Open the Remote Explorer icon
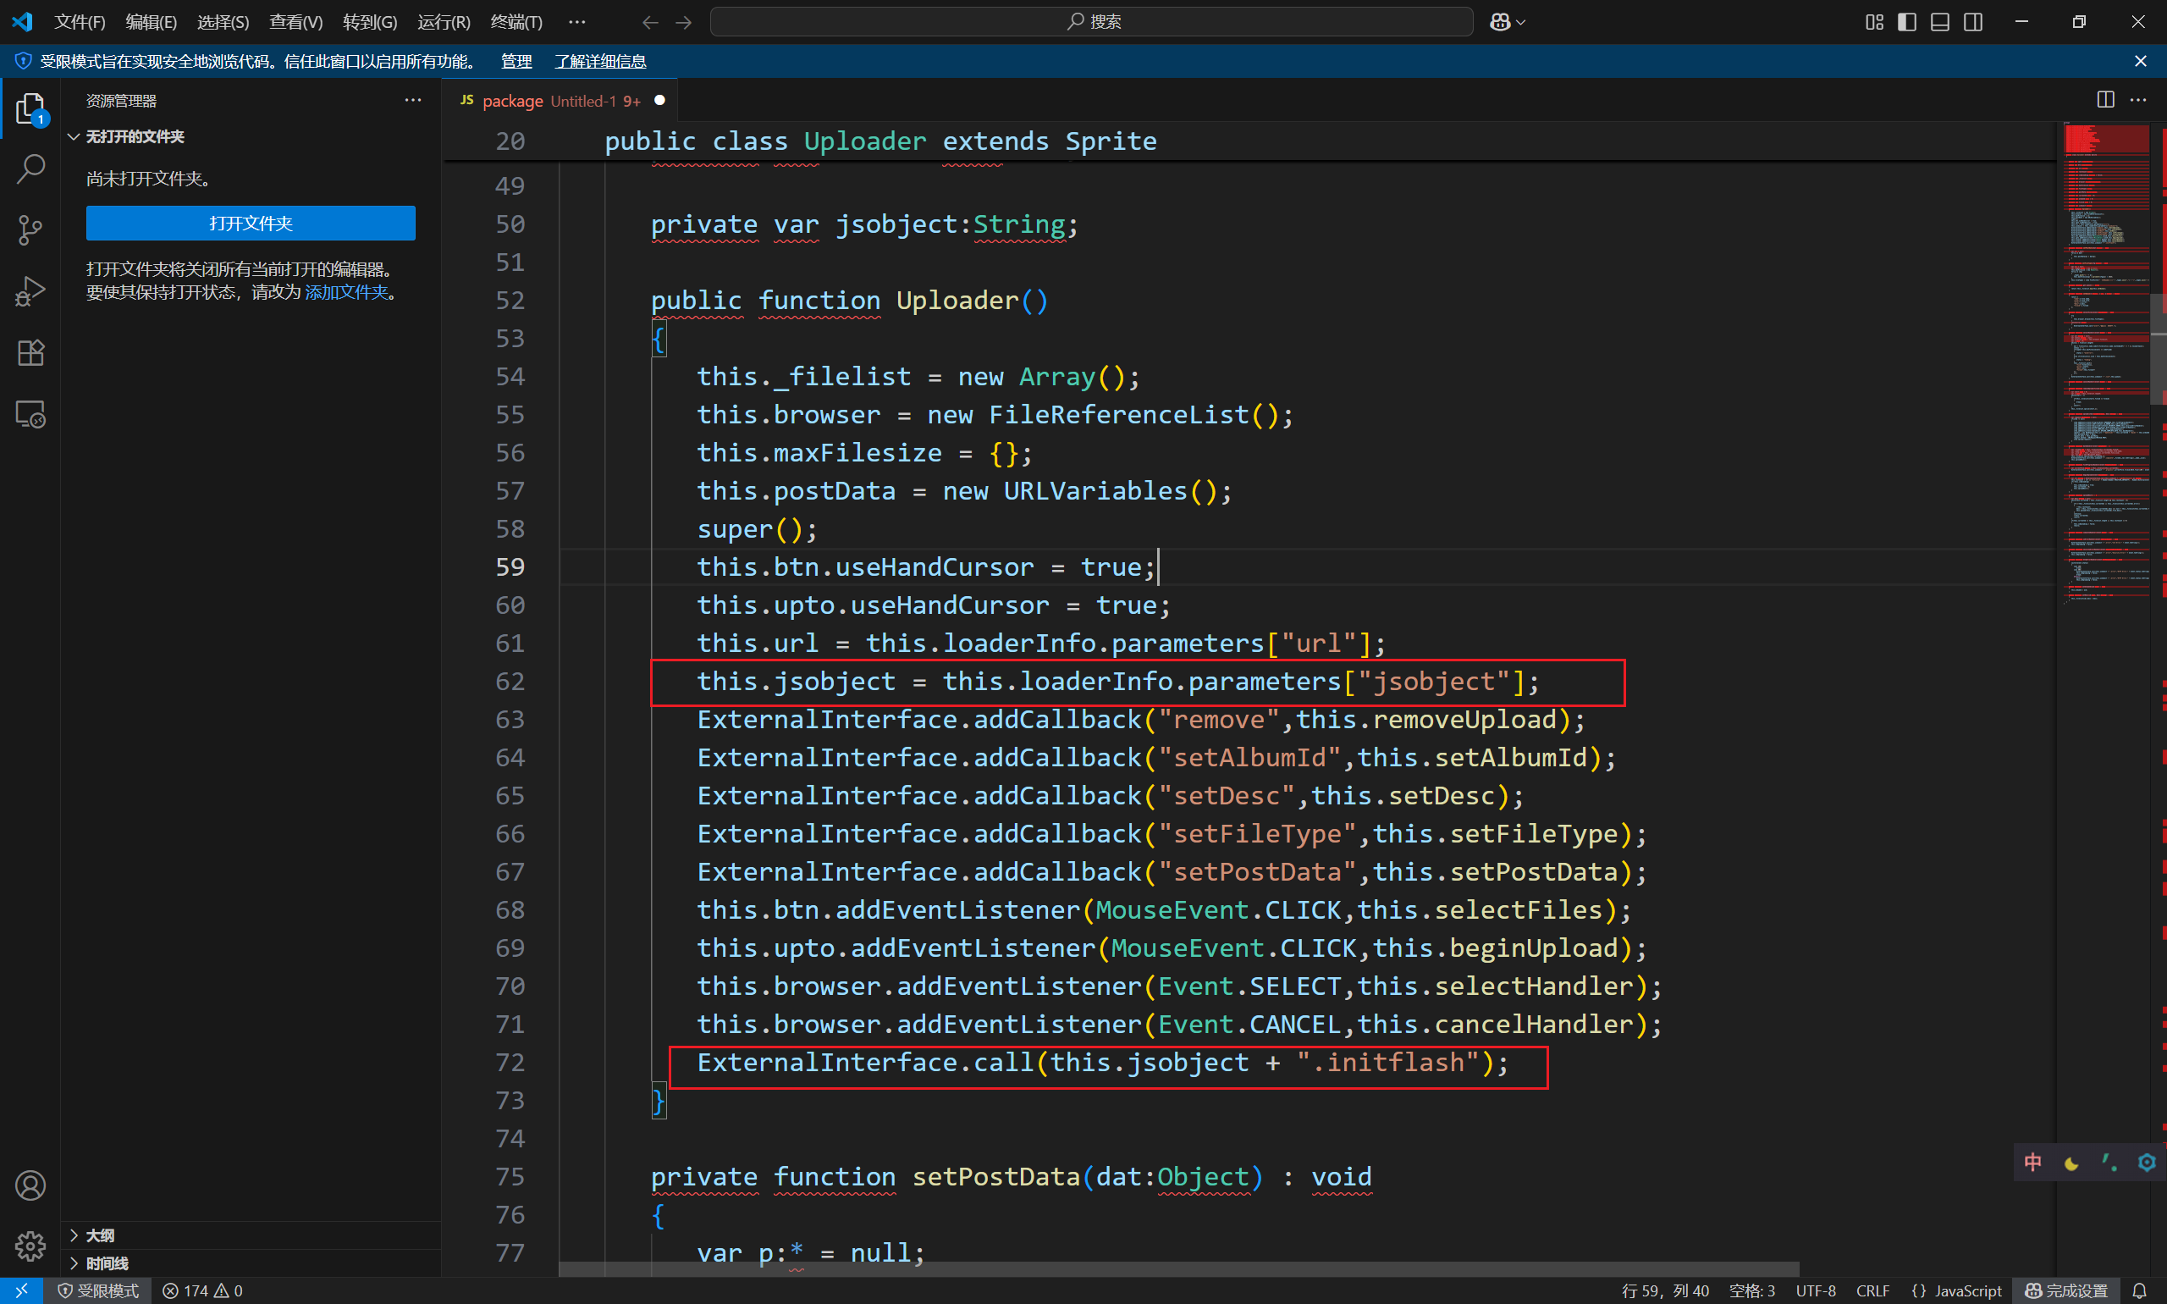2167x1304 pixels. point(30,414)
